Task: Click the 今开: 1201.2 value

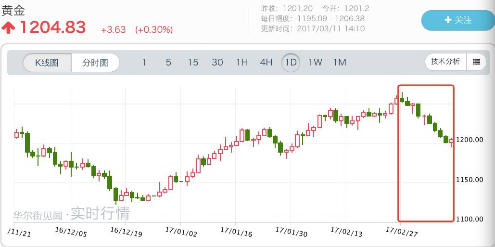Action: (x=346, y=9)
